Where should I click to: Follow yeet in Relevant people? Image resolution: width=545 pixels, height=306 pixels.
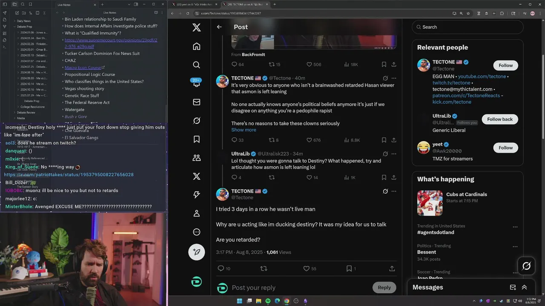pyautogui.click(x=506, y=147)
